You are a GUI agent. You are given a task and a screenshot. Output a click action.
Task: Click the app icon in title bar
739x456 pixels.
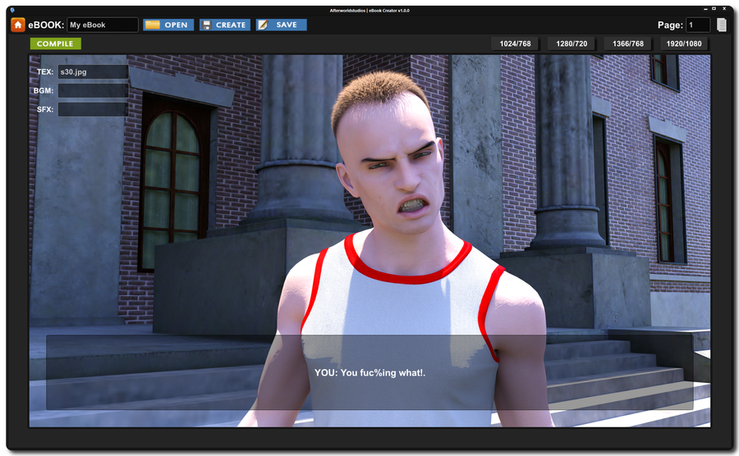pyautogui.click(x=12, y=10)
